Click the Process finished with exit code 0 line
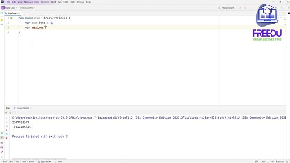290x163 pixels. point(39,136)
